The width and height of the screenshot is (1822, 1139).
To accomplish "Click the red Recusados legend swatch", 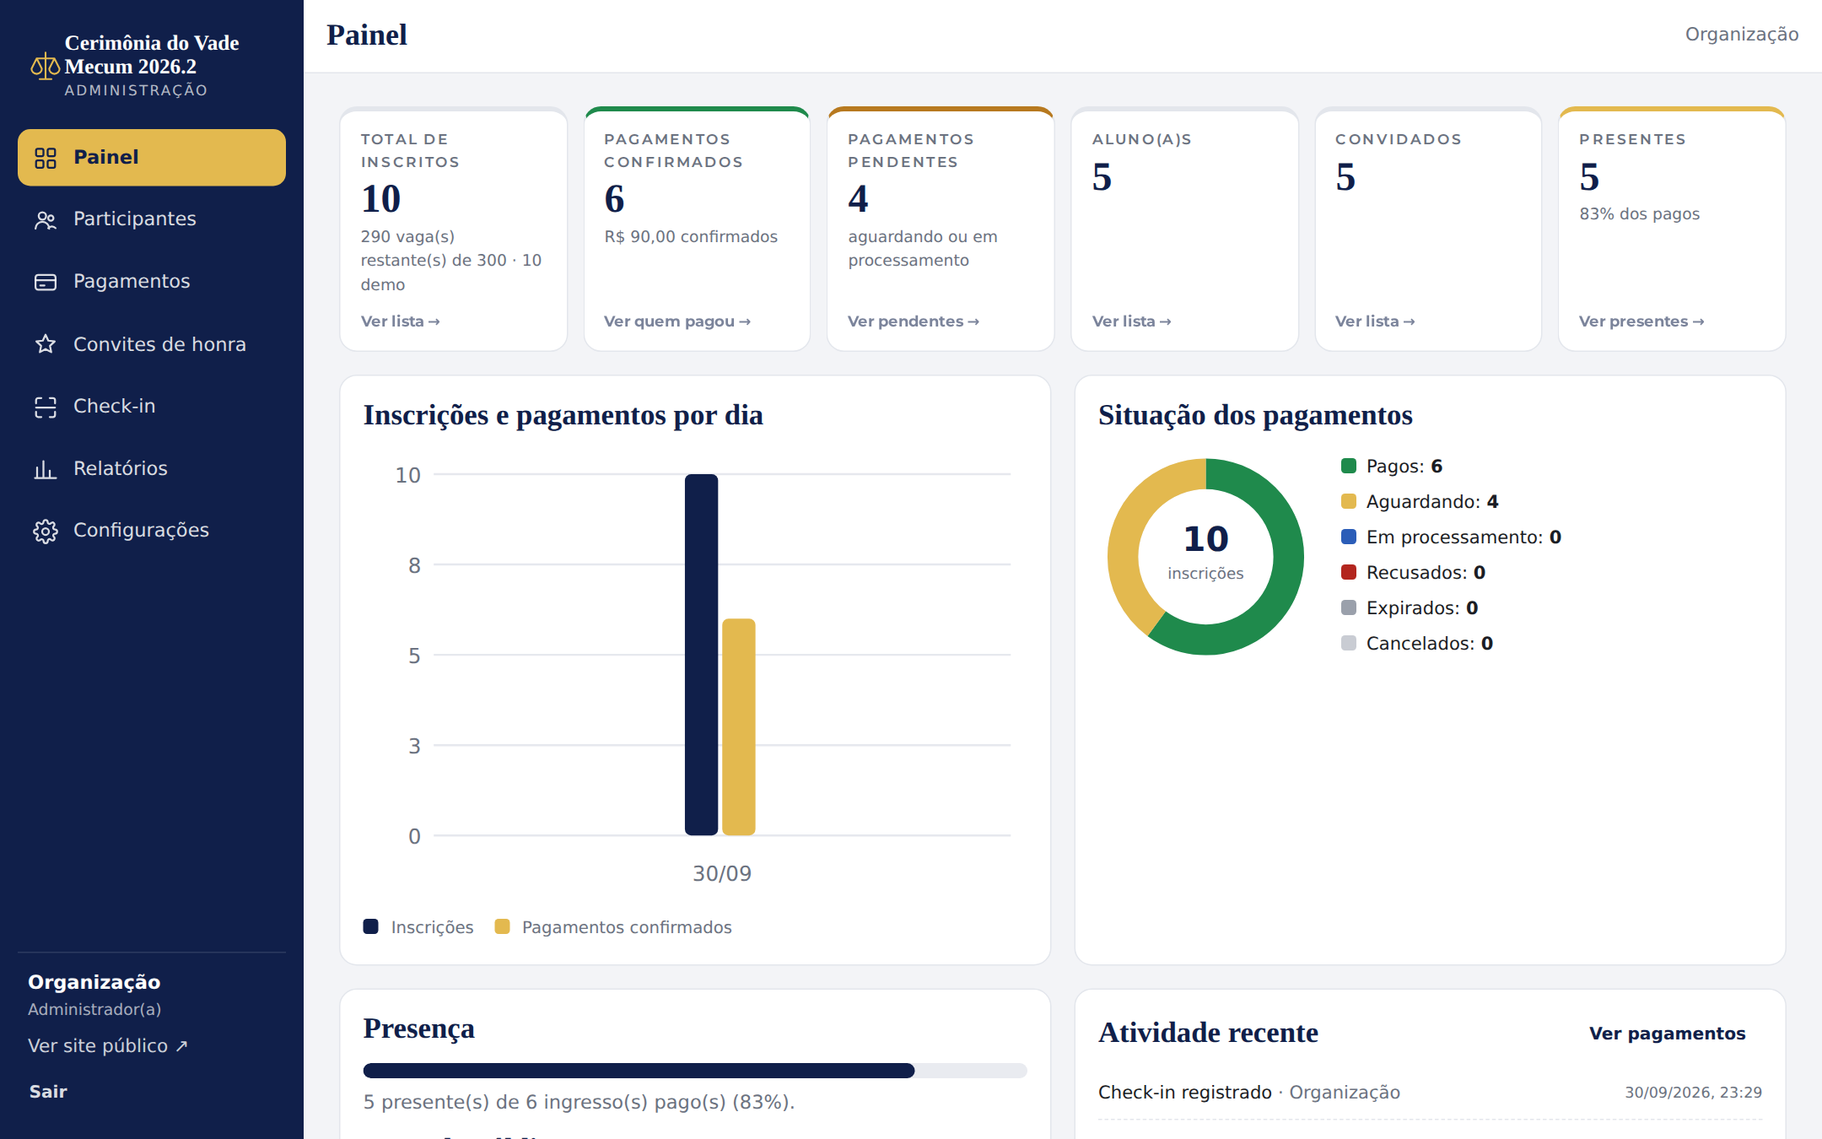I will [1349, 572].
